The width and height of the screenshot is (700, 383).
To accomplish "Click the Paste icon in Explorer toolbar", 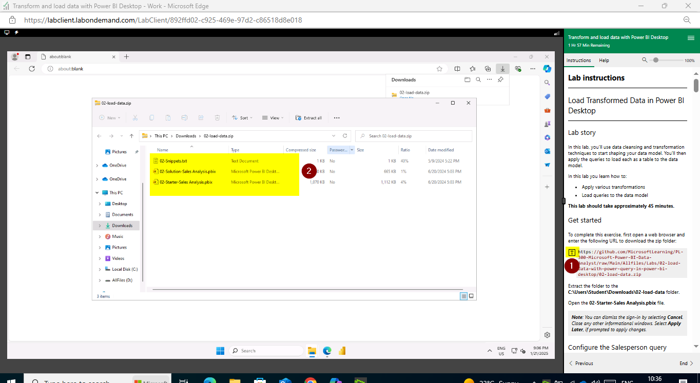I will [x=168, y=118].
